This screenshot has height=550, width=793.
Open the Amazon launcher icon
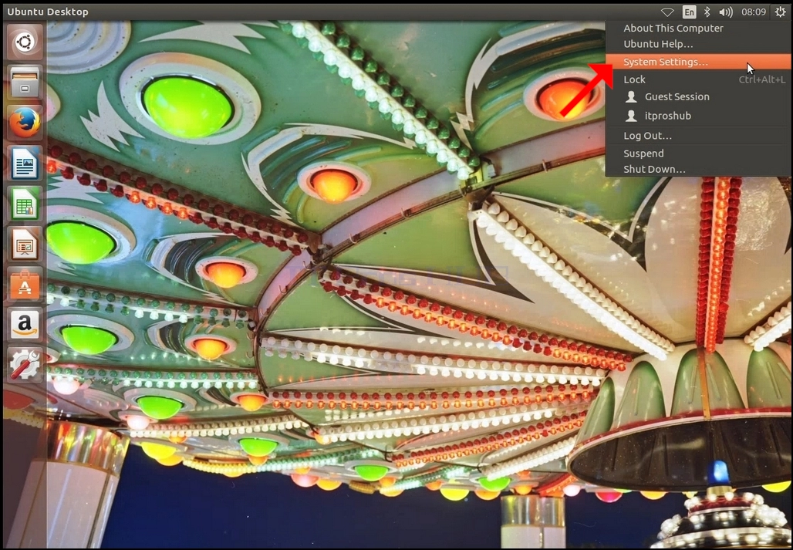tap(24, 325)
